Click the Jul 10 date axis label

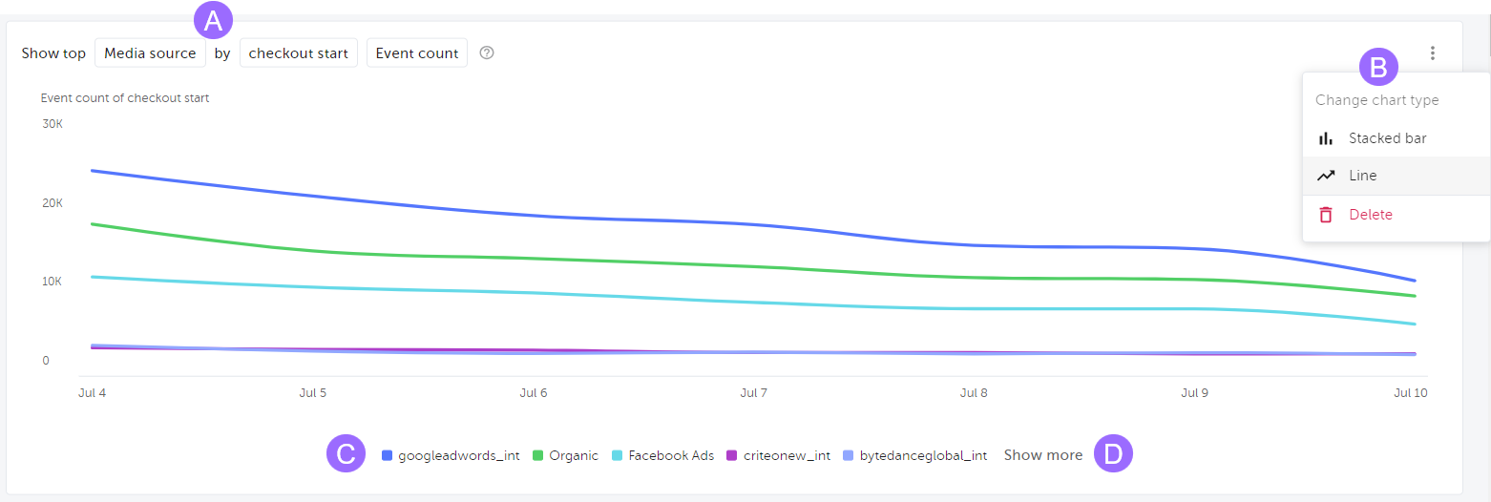pos(1410,392)
